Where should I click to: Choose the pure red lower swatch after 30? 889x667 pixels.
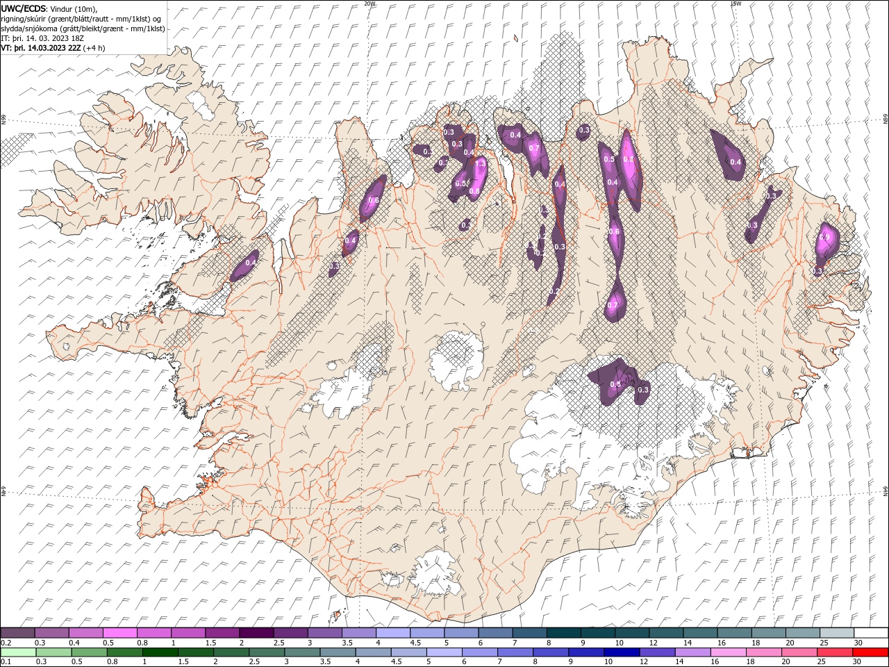click(870, 652)
